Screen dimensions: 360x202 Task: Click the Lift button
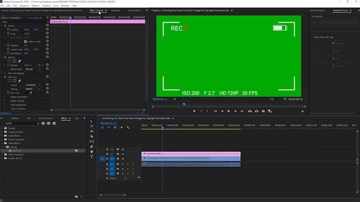(x=250, y=111)
